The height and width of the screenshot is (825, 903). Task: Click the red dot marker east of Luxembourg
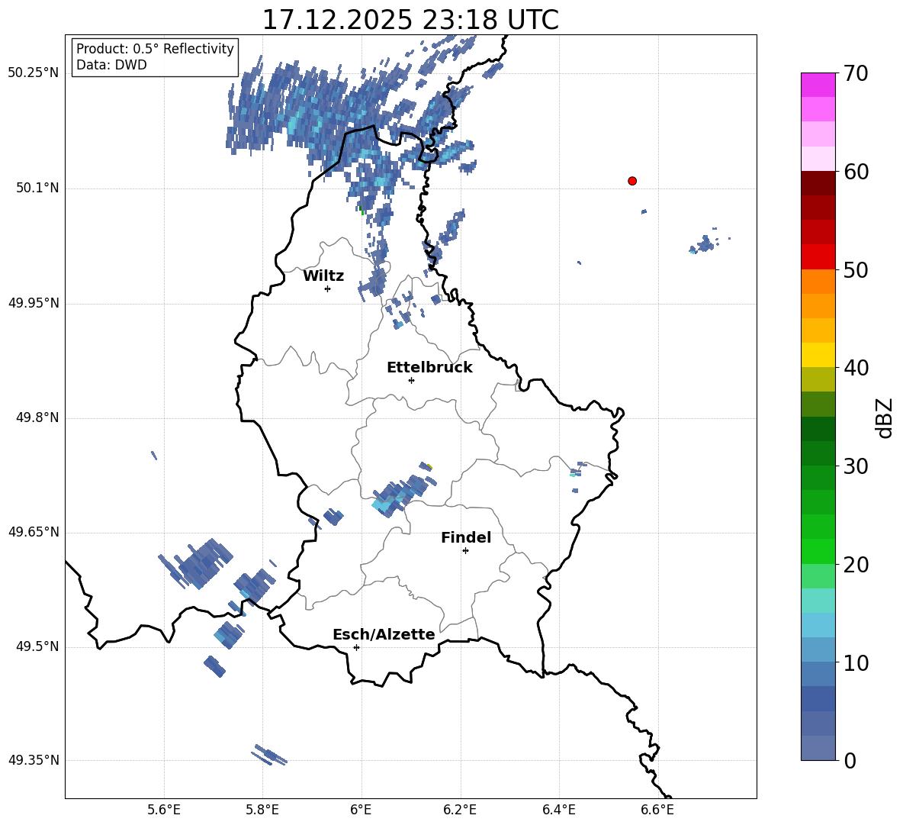(x=631, y=181)
